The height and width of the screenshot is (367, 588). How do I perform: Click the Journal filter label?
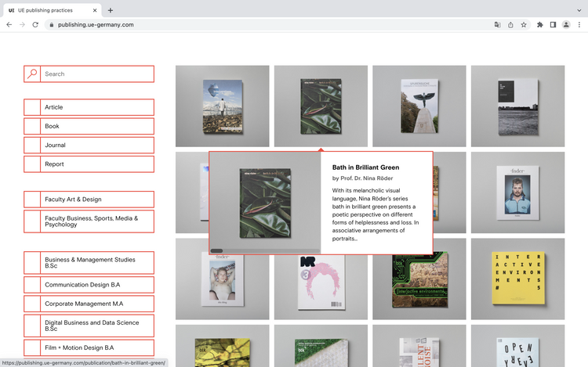[55, 145]
